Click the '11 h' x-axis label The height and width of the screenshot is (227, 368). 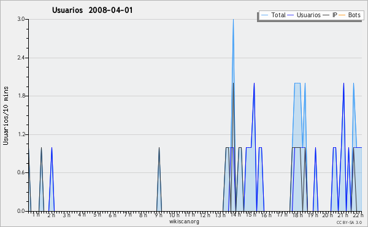click(190, 215)
